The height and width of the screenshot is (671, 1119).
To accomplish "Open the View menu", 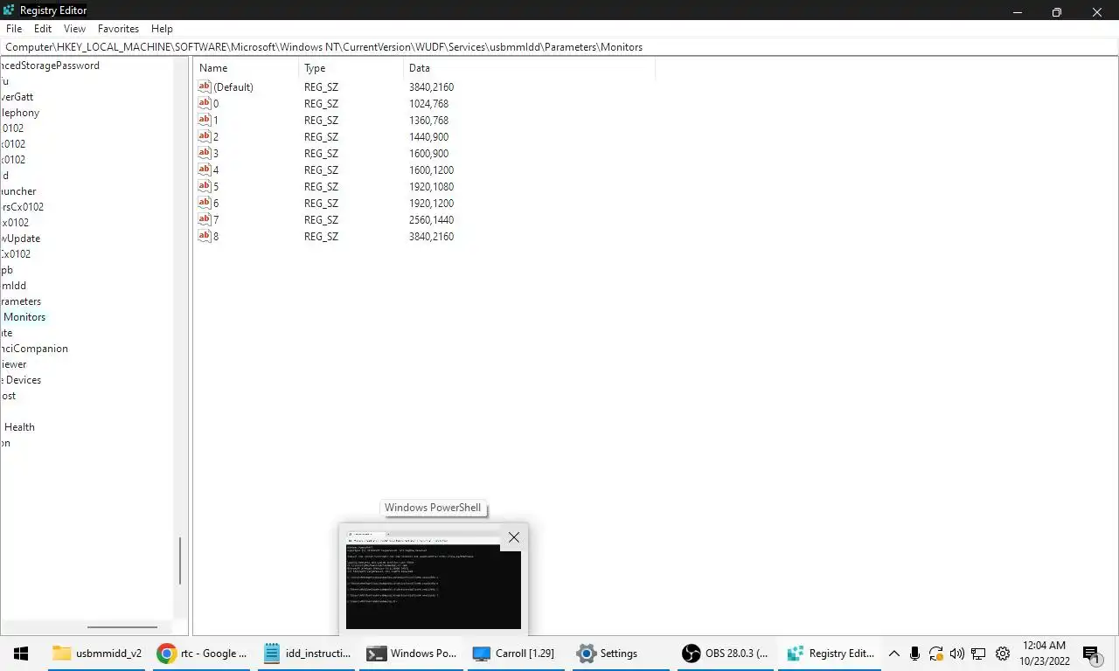I will [x=74, y=29].
